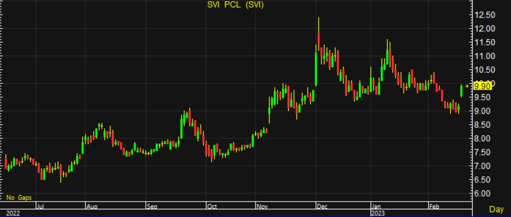Click the SVI PCL (SVI) chart title
This screenshot has width=511, height=217.
point(235,5)
